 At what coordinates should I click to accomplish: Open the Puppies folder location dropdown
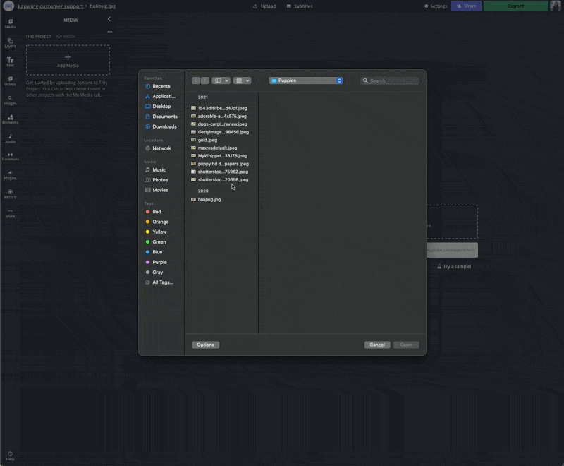point(305,80)
